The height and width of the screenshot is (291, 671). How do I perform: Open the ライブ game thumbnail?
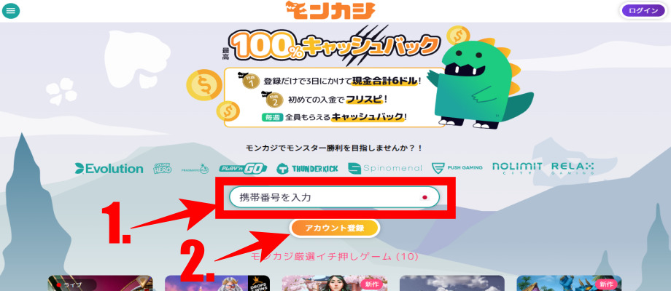point(101,283)
